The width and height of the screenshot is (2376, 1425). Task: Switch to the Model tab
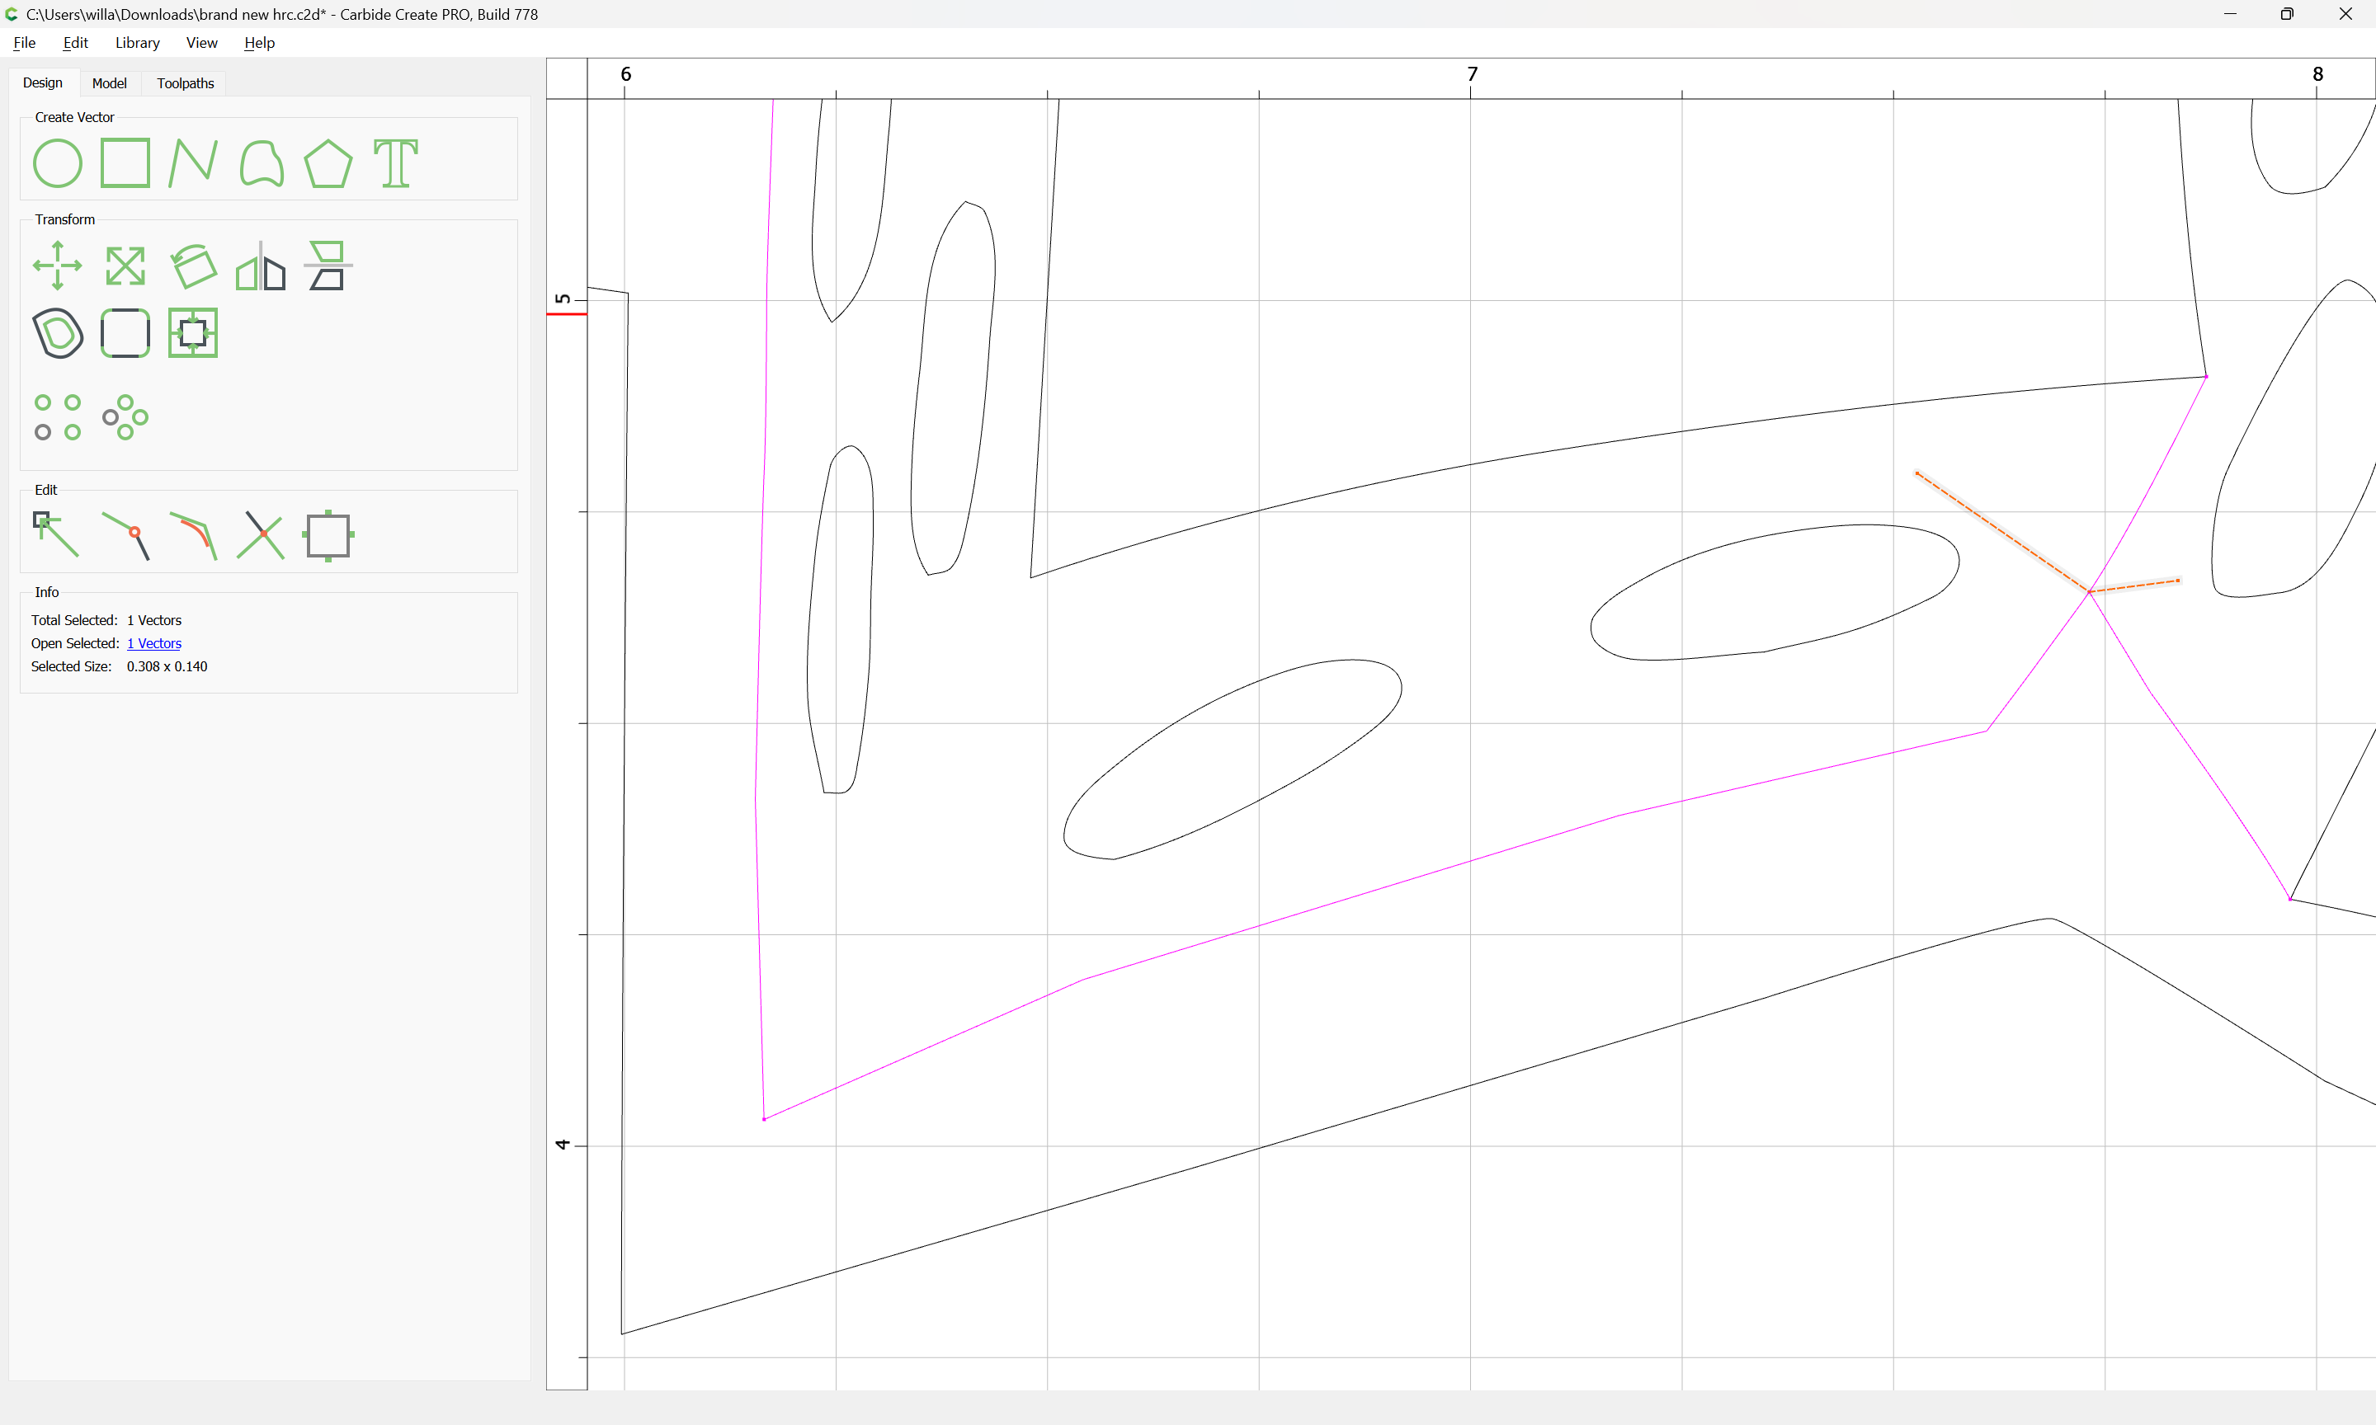[110, 83]
